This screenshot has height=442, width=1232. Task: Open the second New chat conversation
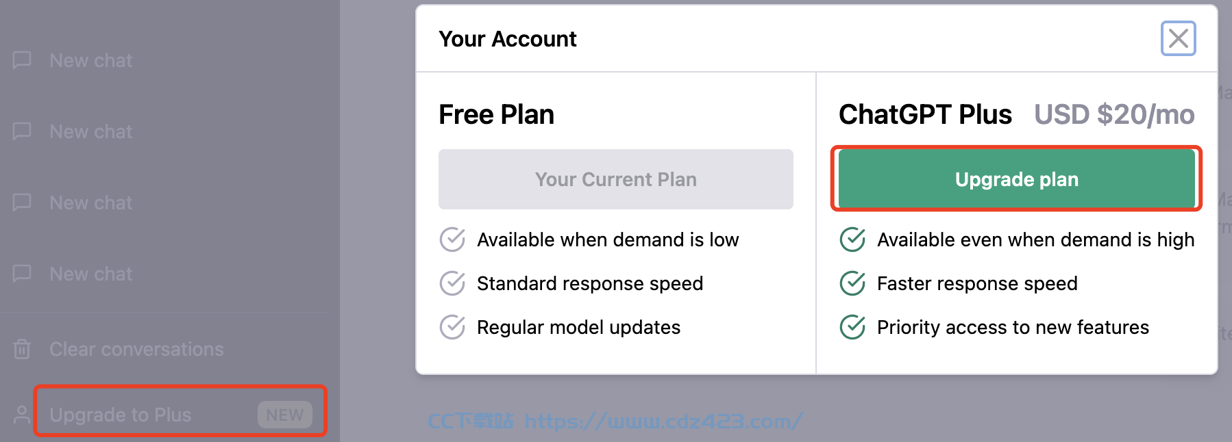click(164, 131)
